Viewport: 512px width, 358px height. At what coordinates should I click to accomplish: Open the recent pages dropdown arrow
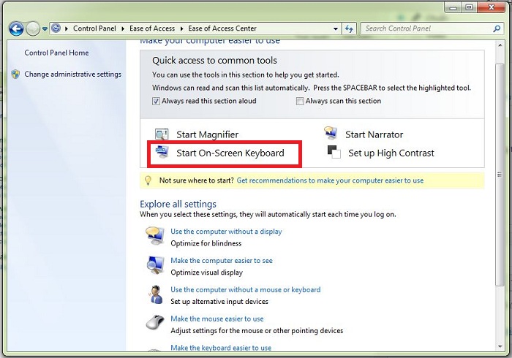click(x=45, y=28)
